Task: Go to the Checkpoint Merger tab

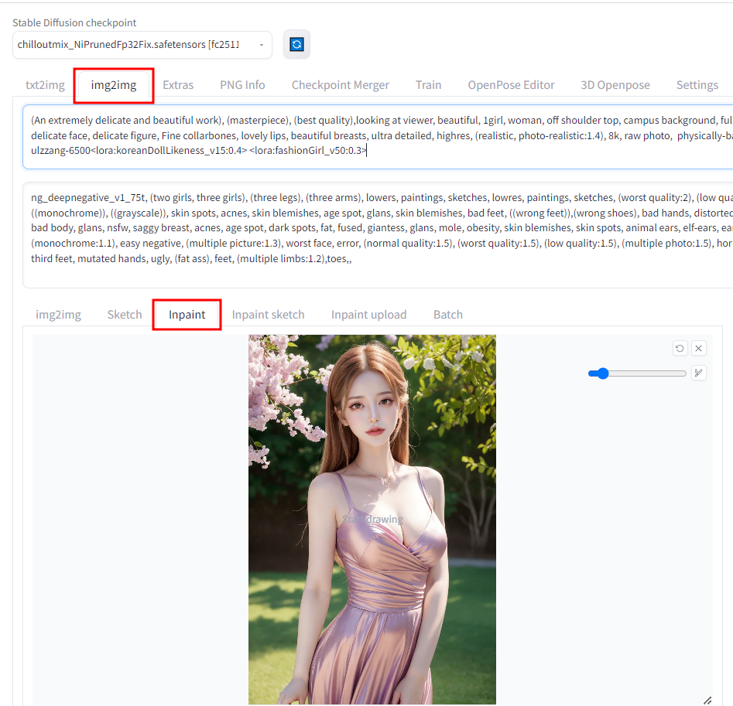Action: coord(341,85)
